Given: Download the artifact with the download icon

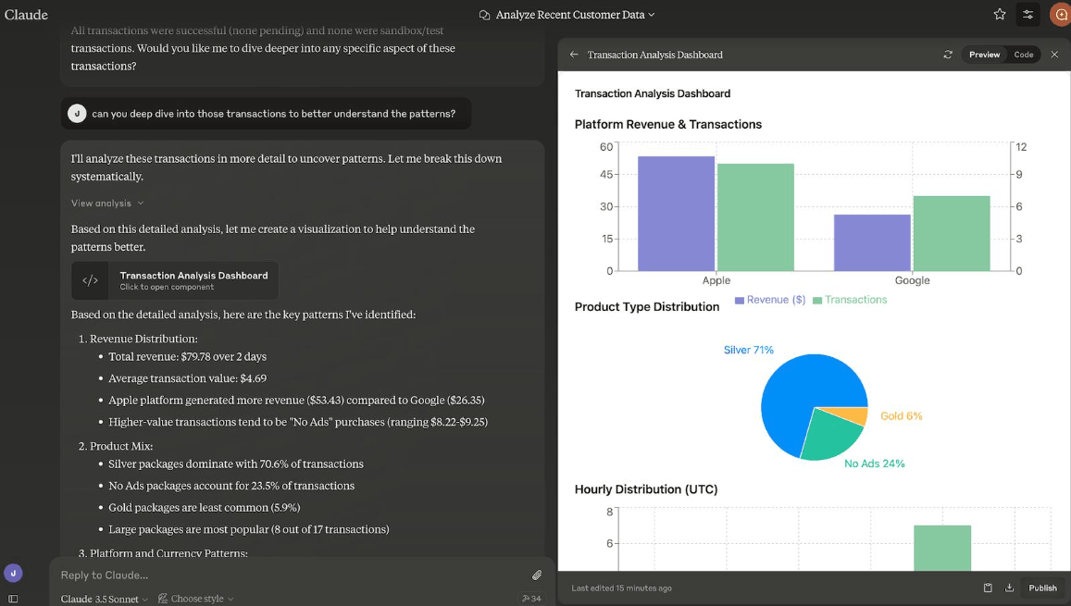Looking at the screenshot, I should point(1009,587).
